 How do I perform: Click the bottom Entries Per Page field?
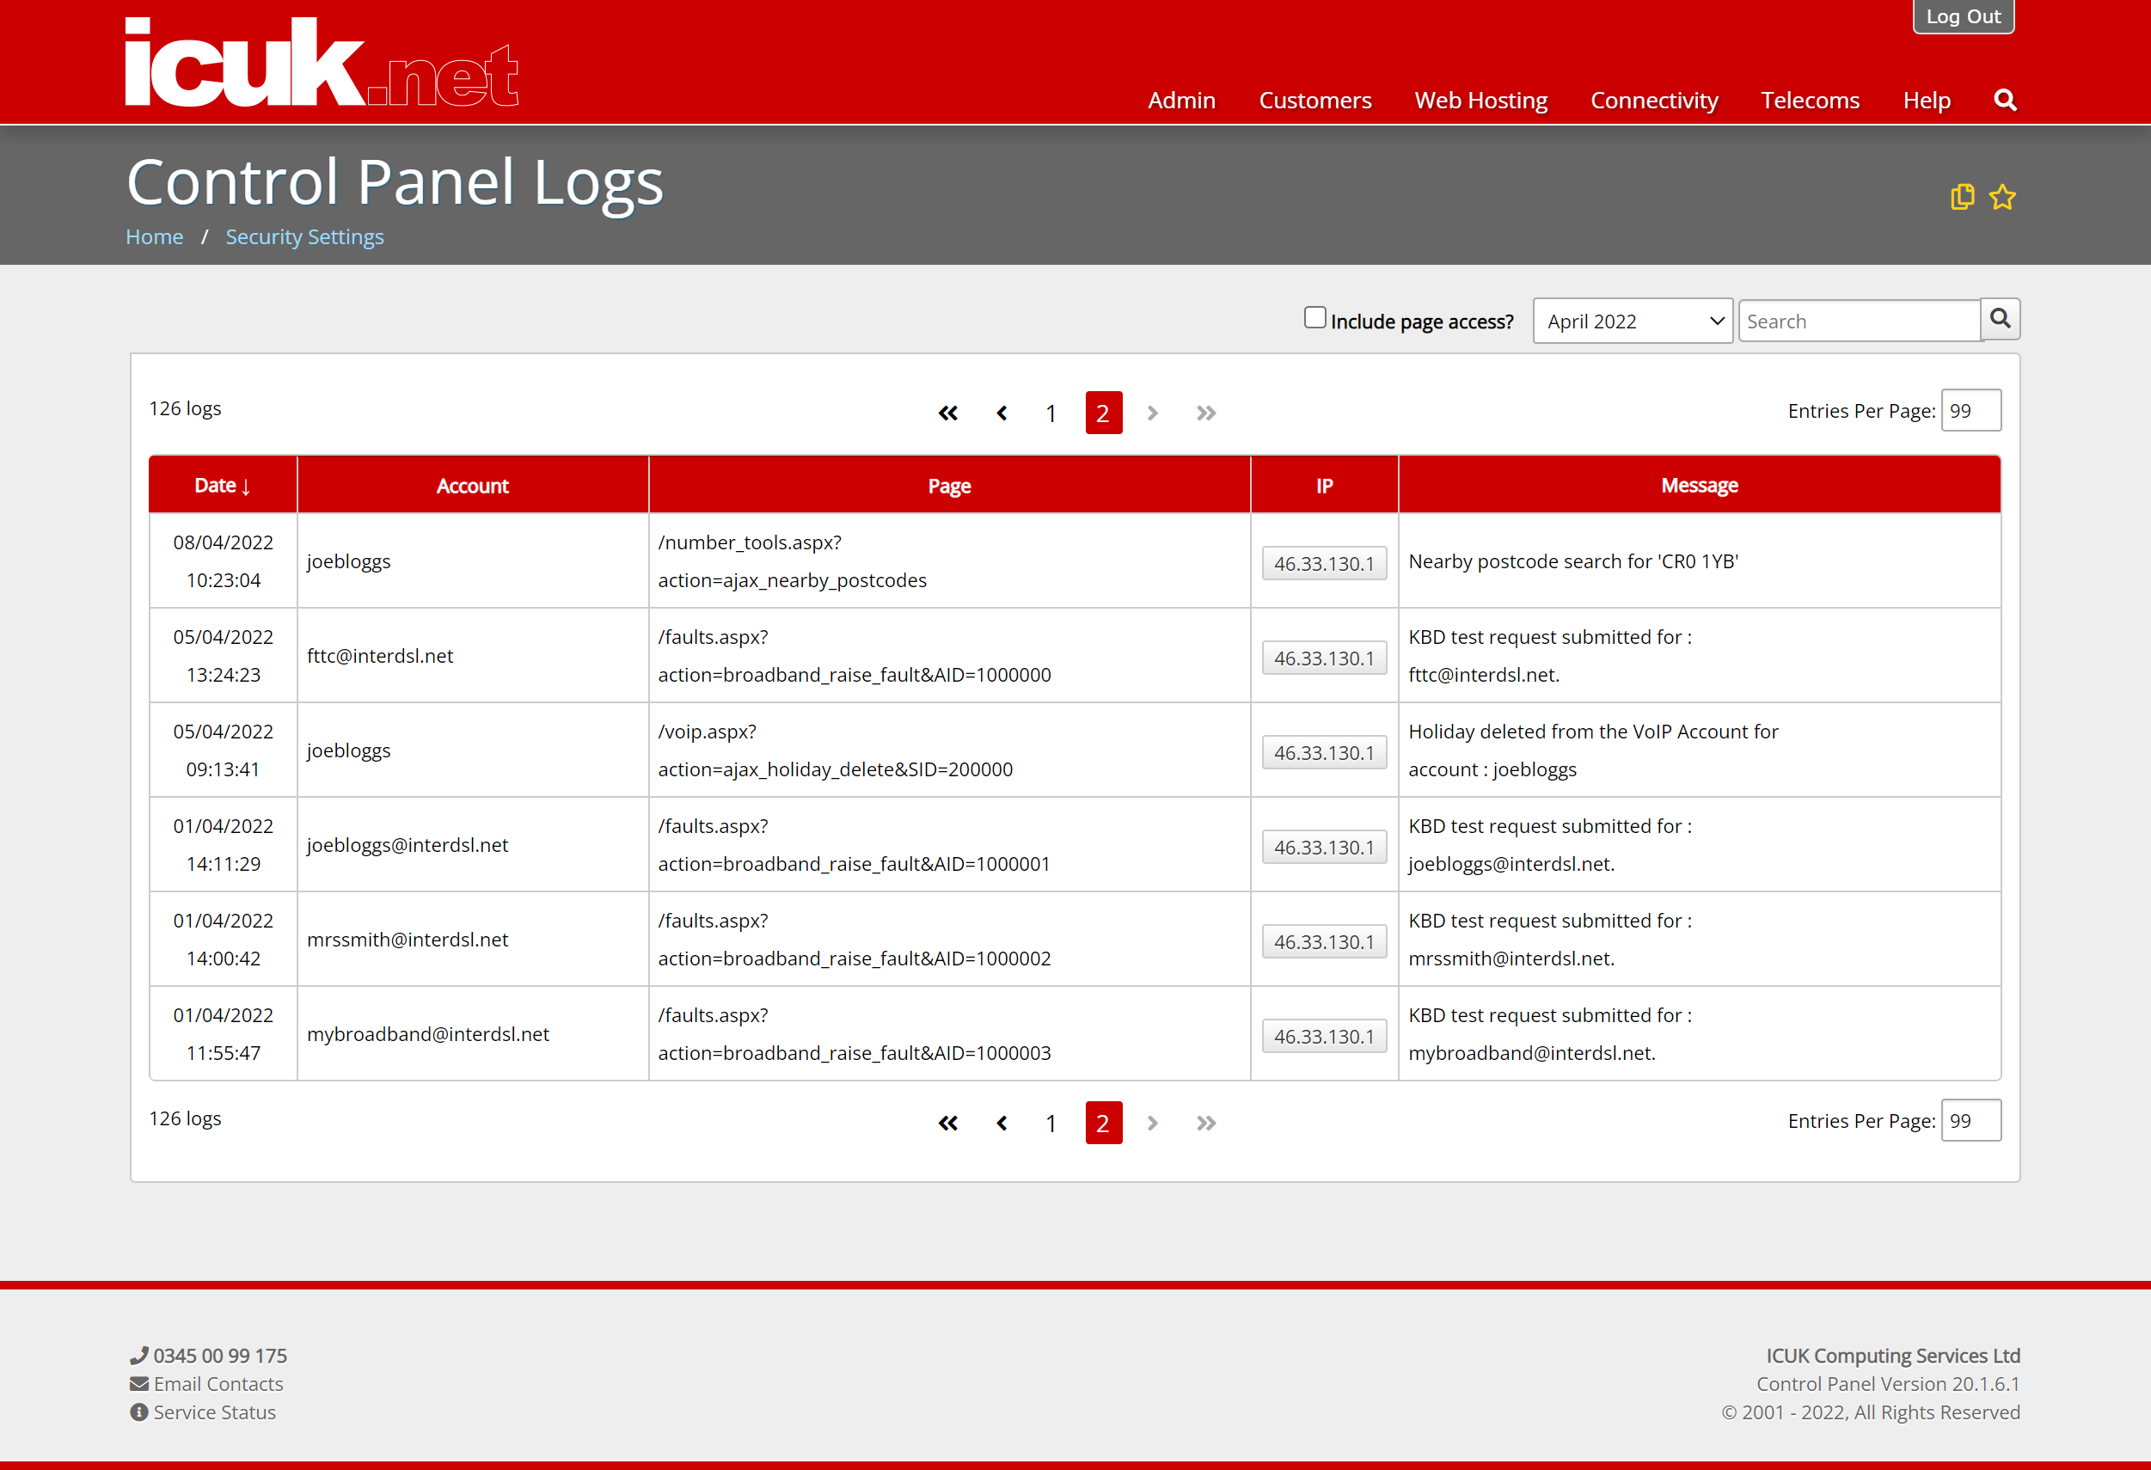pyautogui.click(x=1970, y=1120)
